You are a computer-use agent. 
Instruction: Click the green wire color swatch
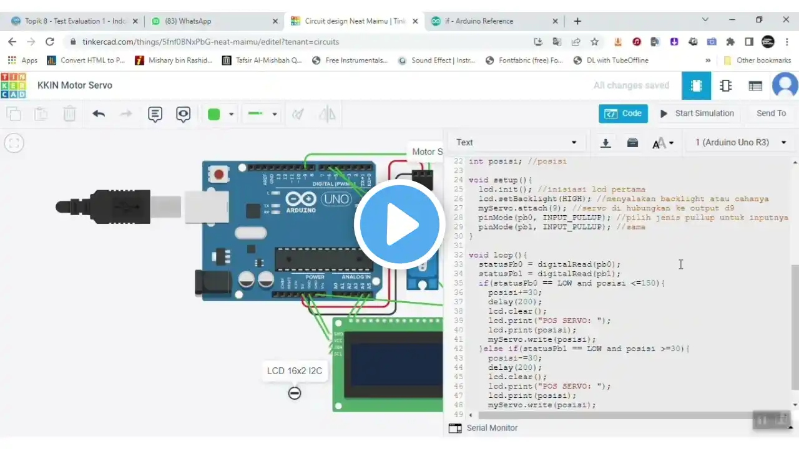click(x=214, y=114)
